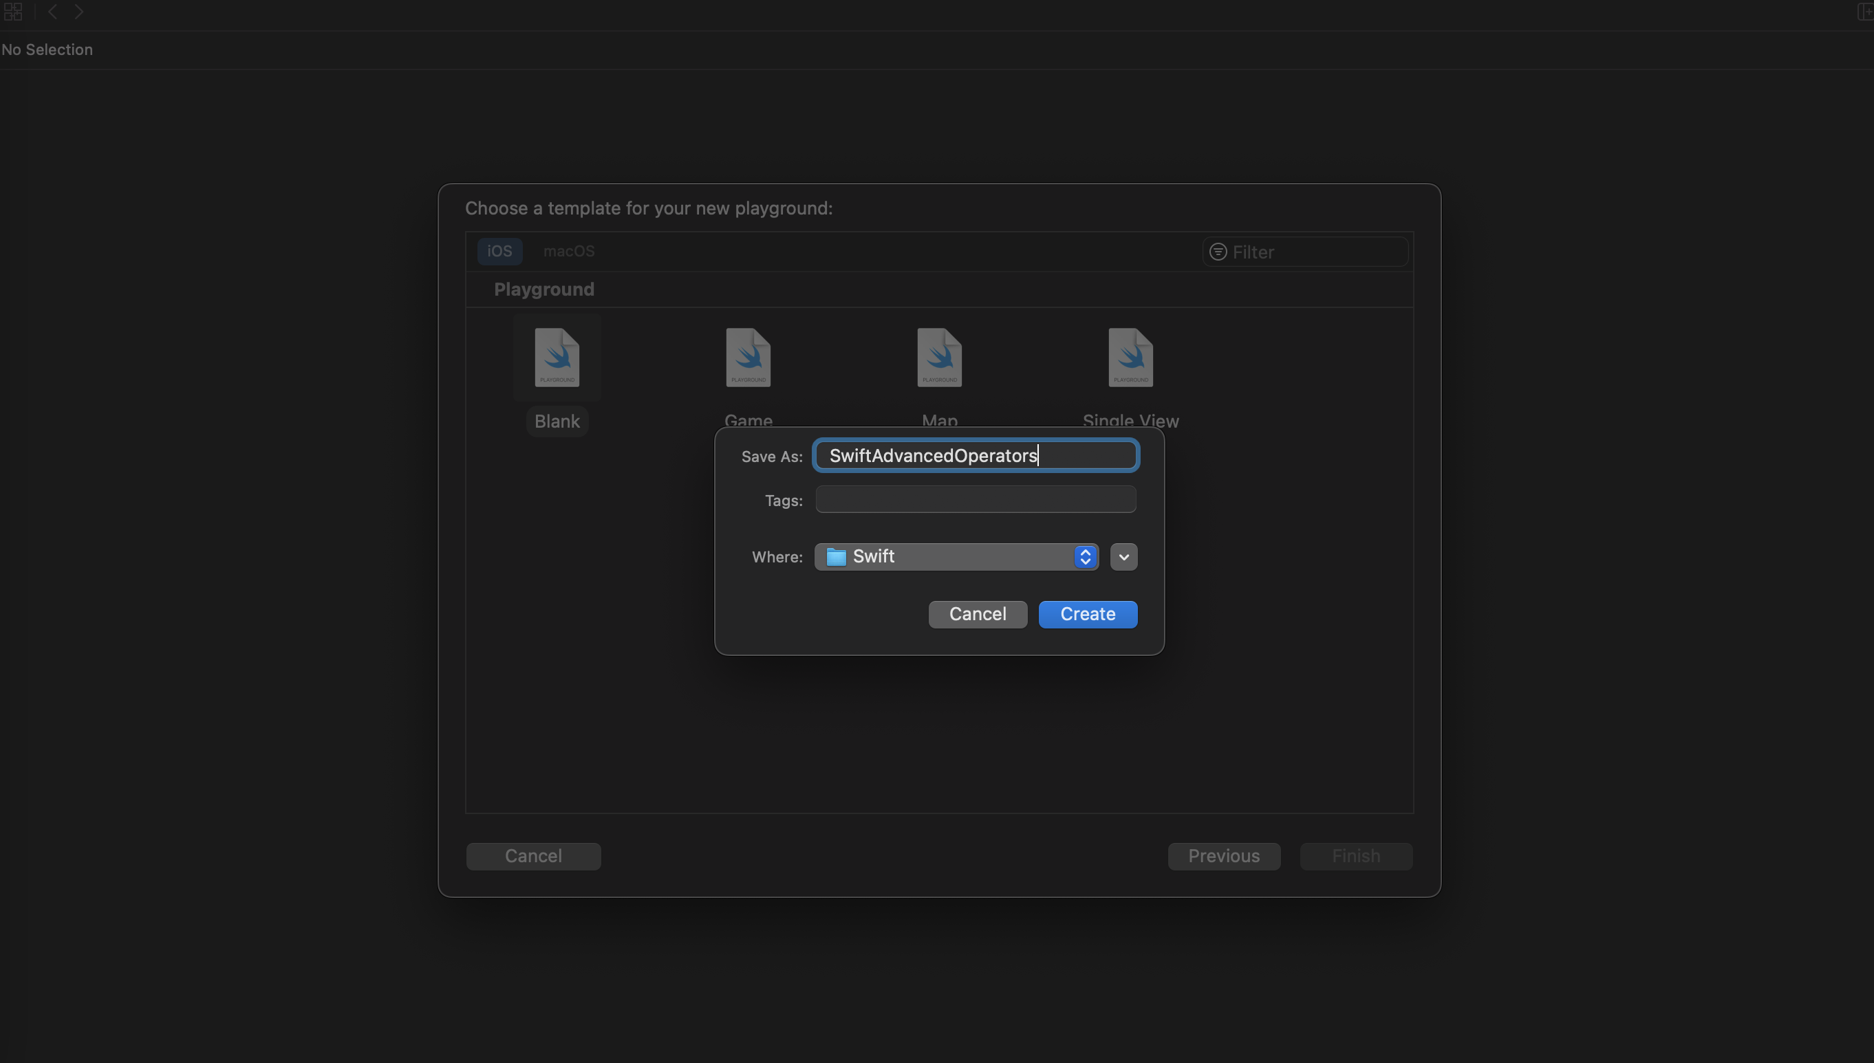Focus the Tags input field
Screen dimensions: 1874x1063
point(975,500)
